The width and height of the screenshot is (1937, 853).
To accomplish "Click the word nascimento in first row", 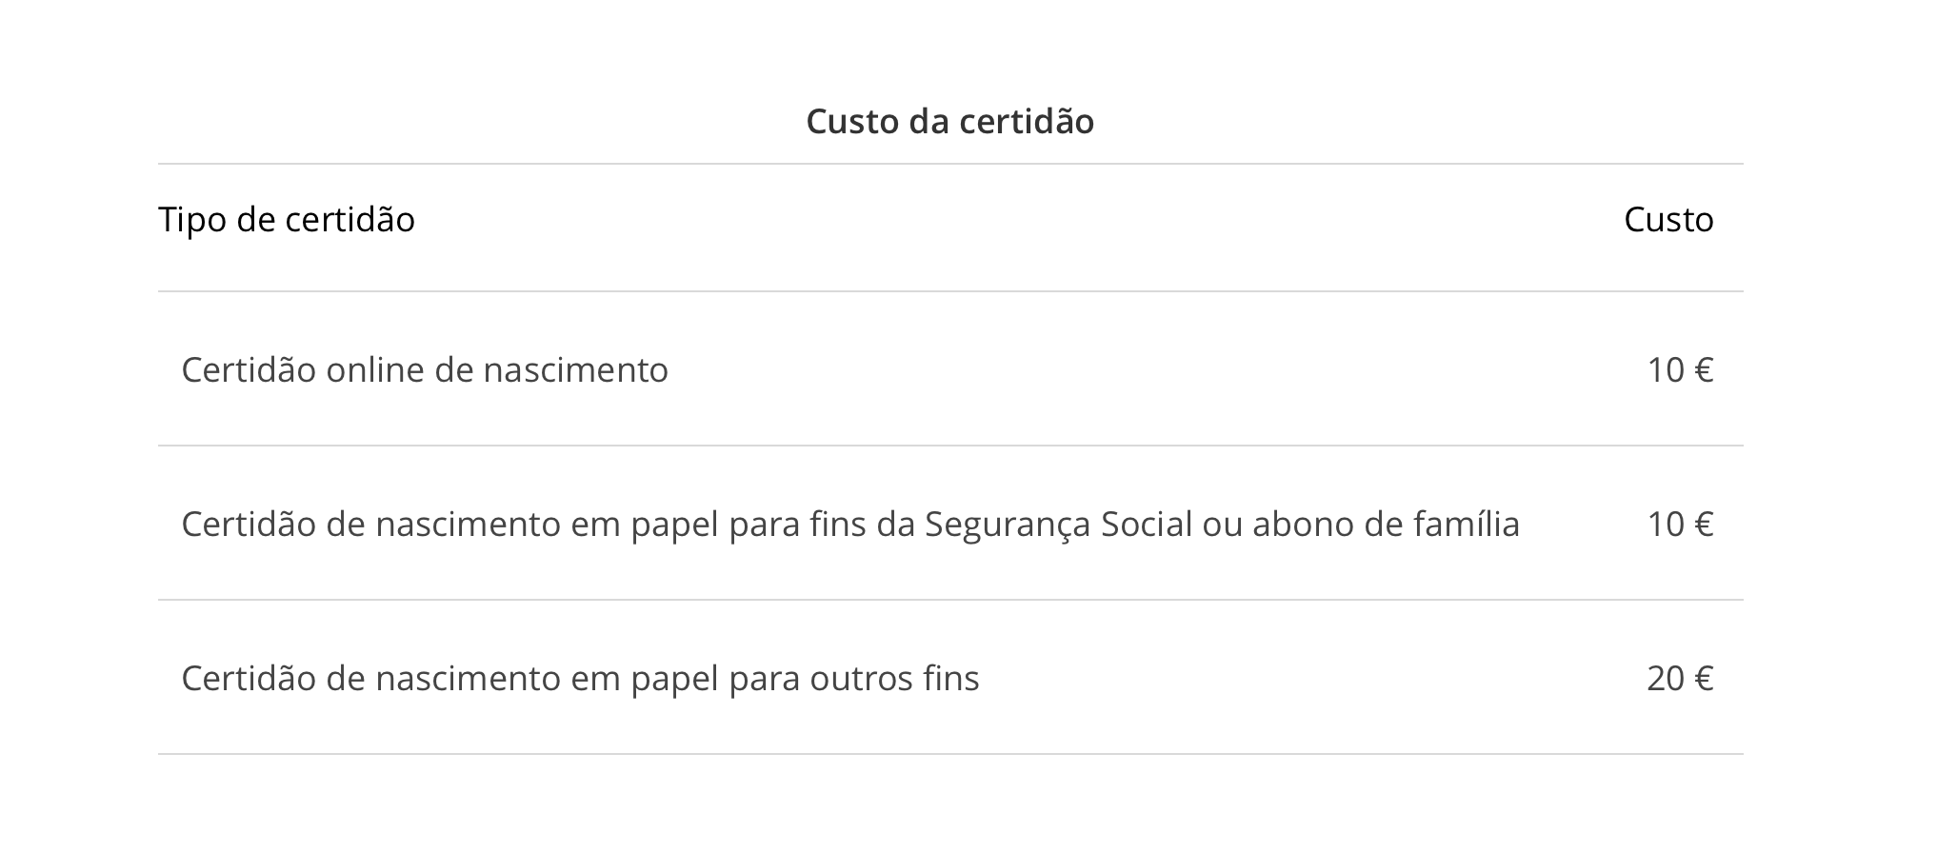I will pos(575,369).
